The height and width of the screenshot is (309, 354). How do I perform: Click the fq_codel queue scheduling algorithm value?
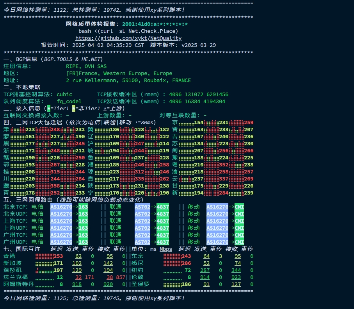click(x=69, y=101)
